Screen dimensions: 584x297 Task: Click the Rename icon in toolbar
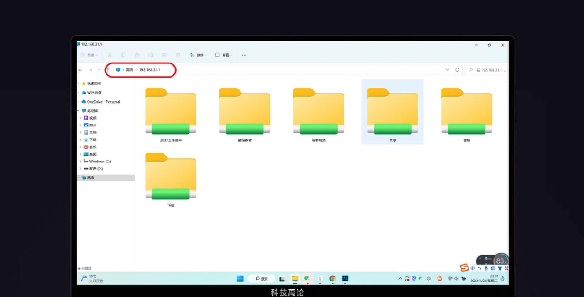tap(151, 55)
